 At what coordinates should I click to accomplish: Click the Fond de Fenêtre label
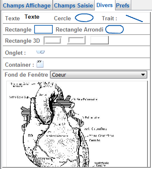pos(26,75)
